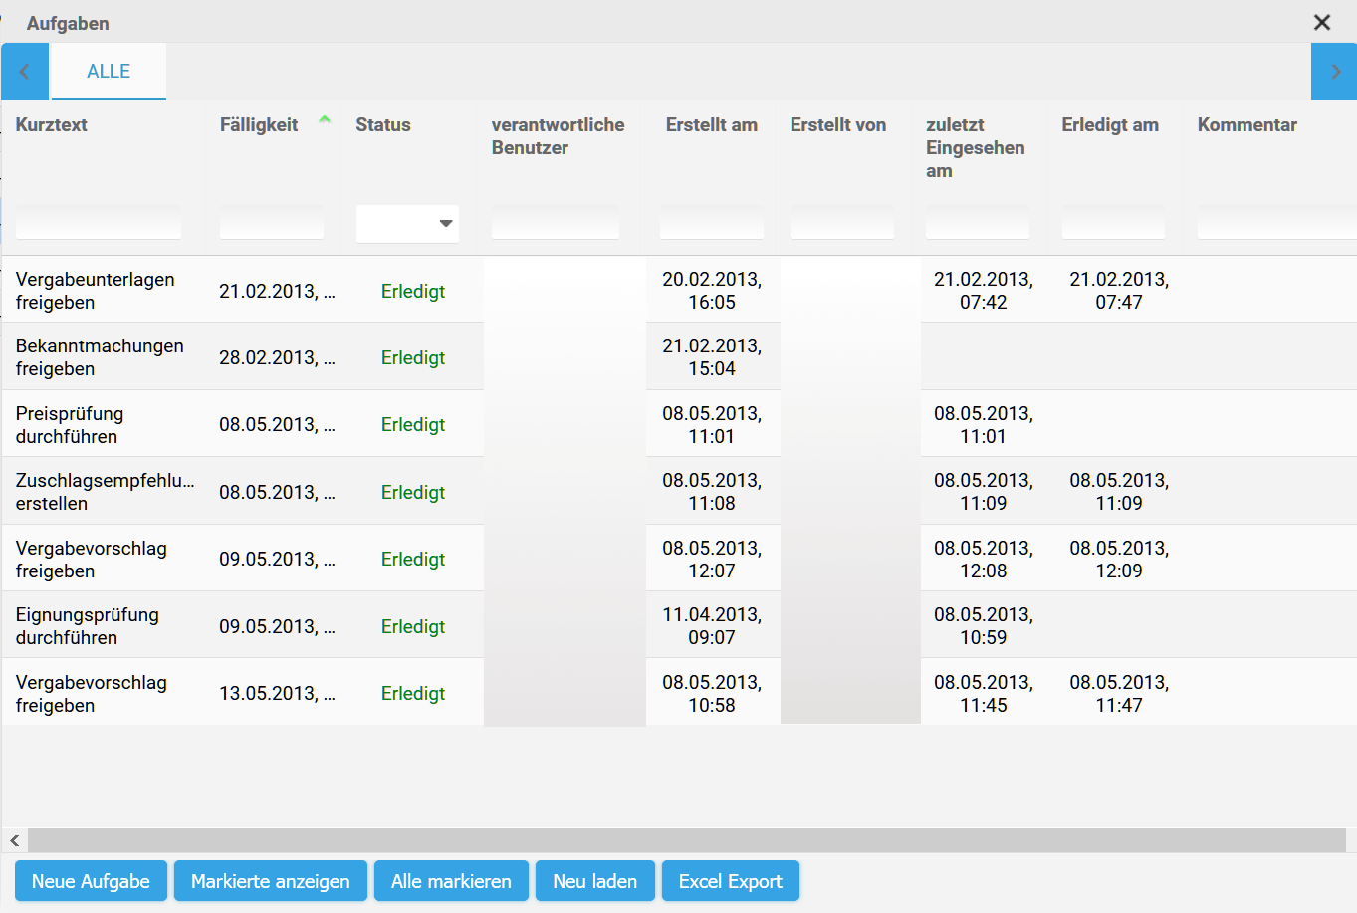Click Fälligkeit 13.05.2013 cell
The image size is (1357, 913).
[277, 693]
